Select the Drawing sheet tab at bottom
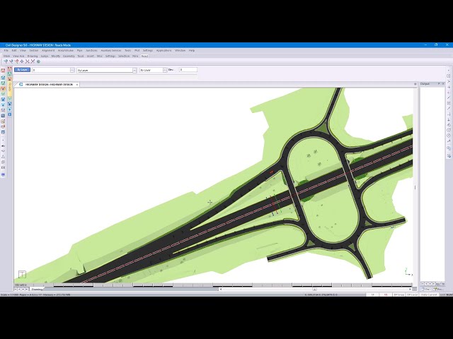Screen dimensions: 453x339 pos(37,289)
